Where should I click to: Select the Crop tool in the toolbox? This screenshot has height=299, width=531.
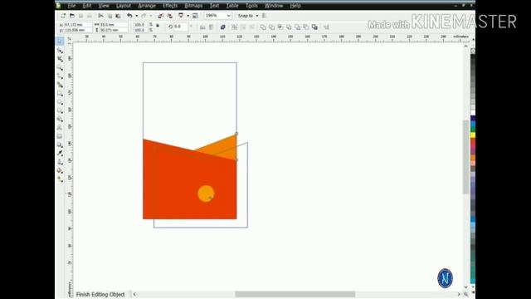point(60,59)
